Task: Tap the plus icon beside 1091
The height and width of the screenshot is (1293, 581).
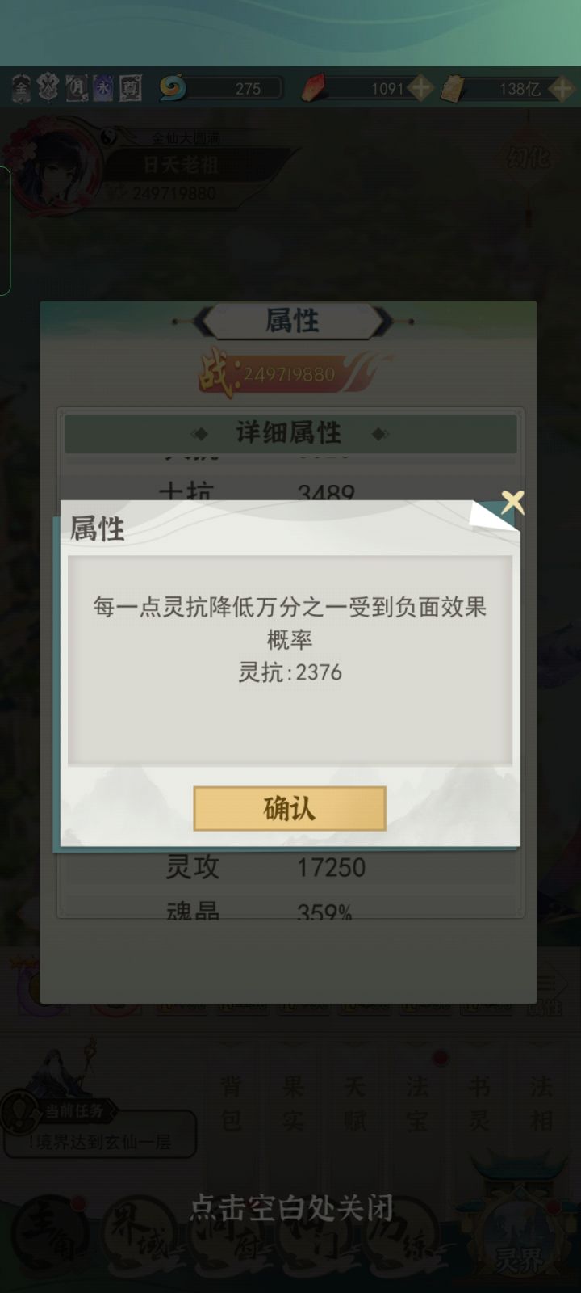Action: pos(420,88)
